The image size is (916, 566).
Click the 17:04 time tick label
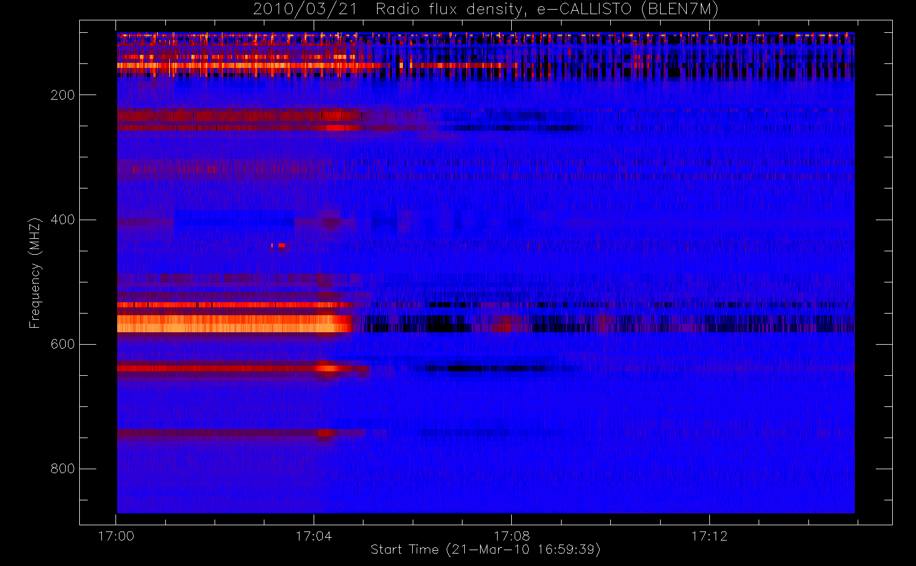coord(314,536)
